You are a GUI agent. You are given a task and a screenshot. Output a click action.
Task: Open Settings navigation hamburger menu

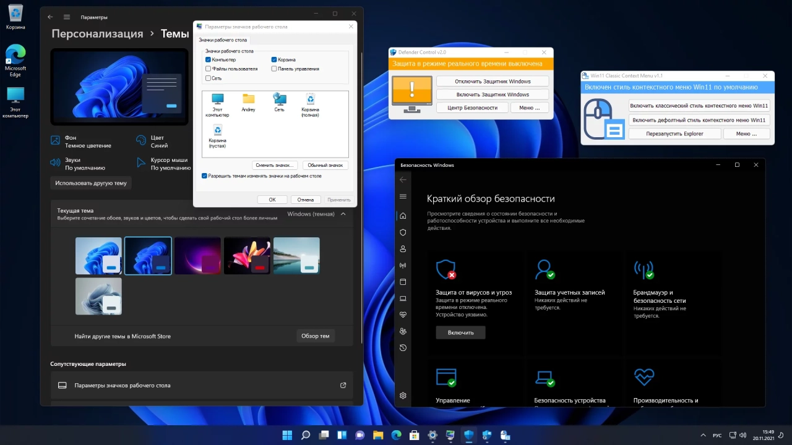(67, 17)
